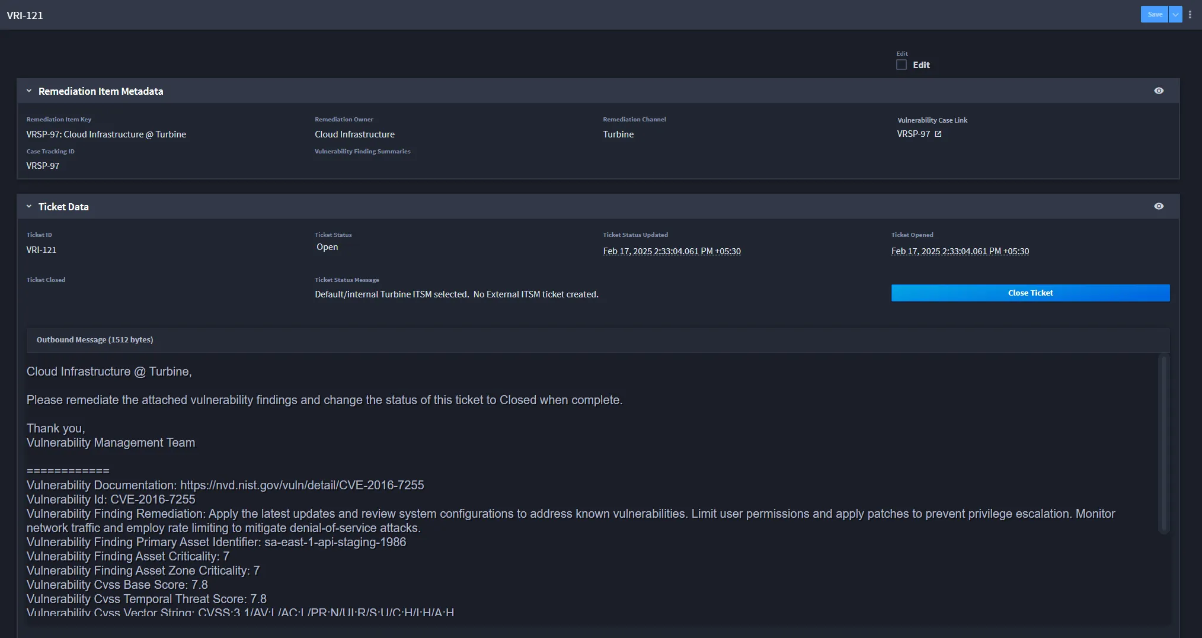Click Remediation Owner value Cloud Infrastructure
The width and height of the screenshot is (1202, 638).
[354, 134]
